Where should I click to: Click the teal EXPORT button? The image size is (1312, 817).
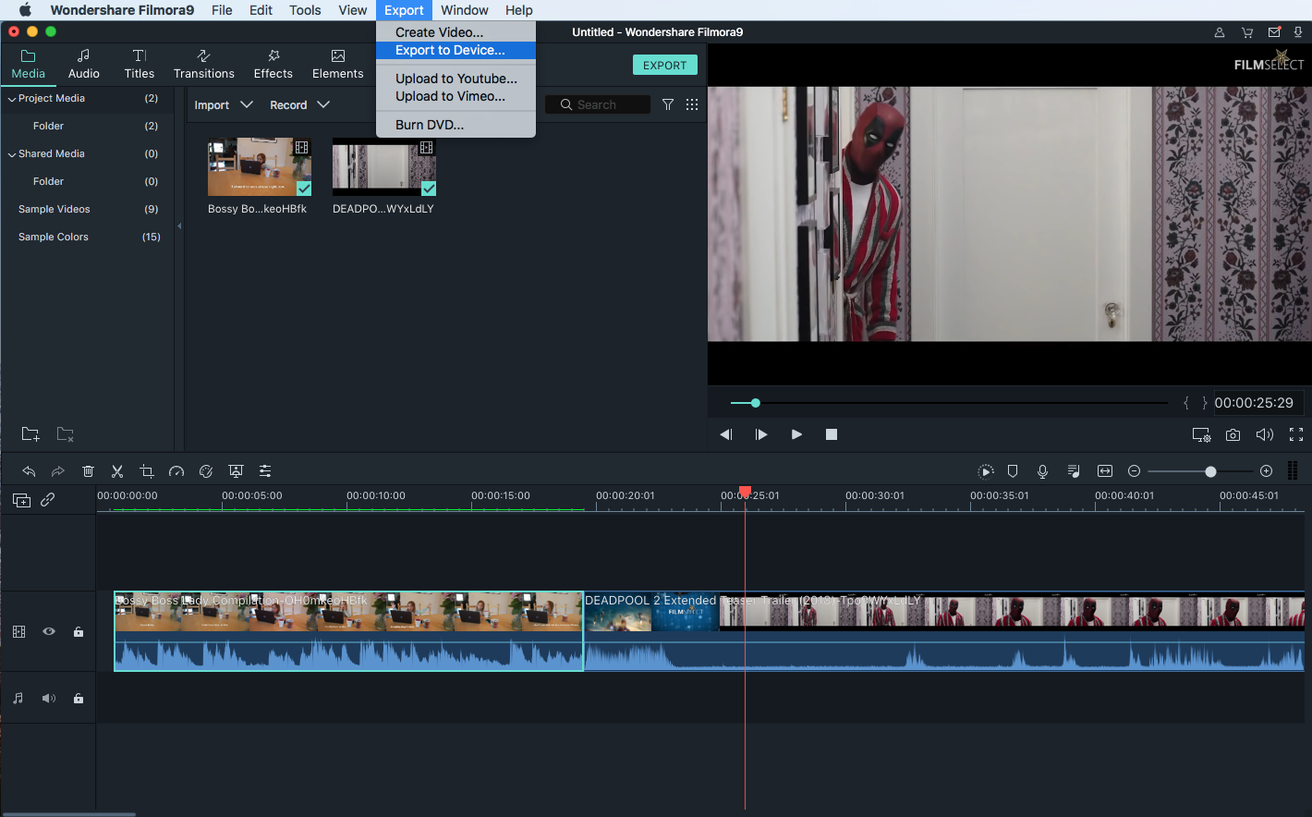click(x=665, y=66)
